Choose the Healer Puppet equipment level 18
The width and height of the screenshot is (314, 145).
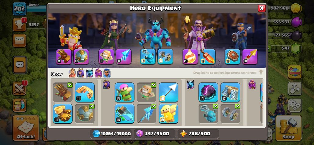168,113
